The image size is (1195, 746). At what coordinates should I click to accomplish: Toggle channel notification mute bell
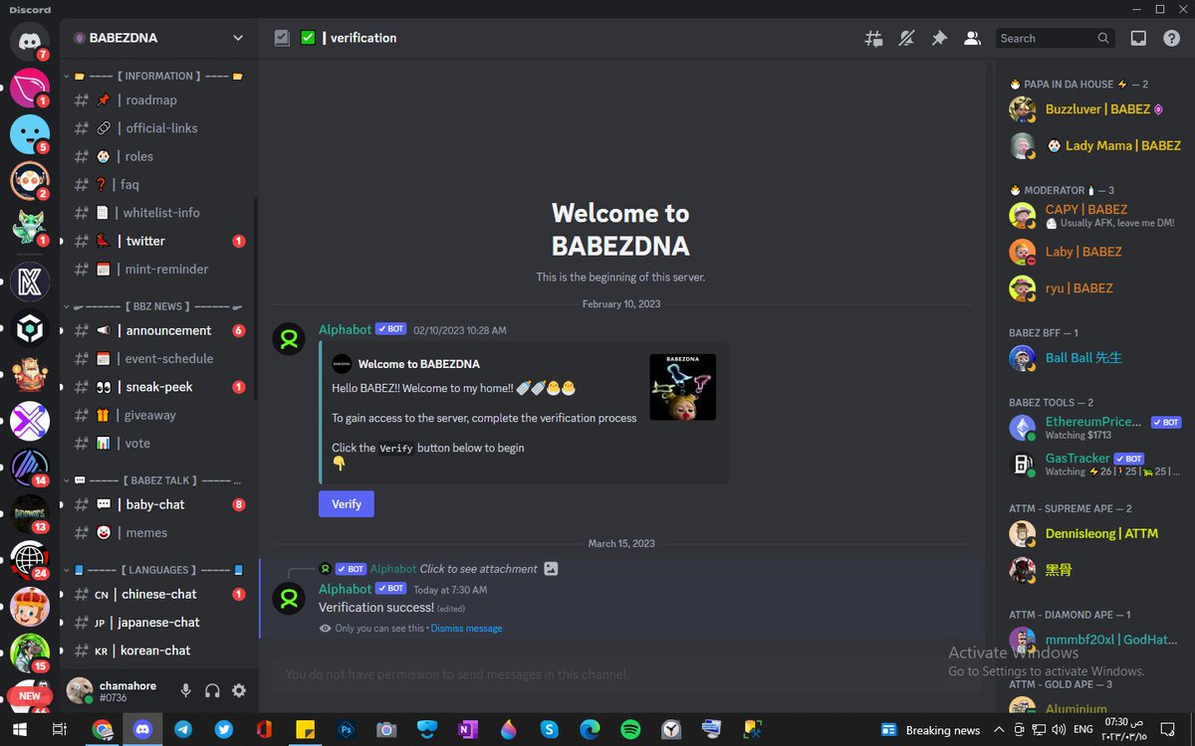tap(906, 38)
